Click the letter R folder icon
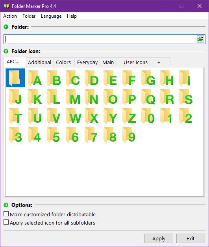 click(x=166, y=97)
